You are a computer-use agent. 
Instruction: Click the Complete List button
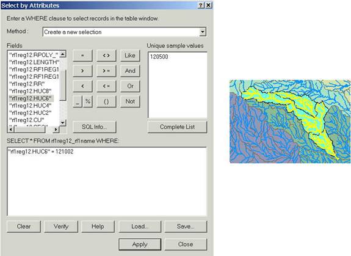(x=177, y=127)
